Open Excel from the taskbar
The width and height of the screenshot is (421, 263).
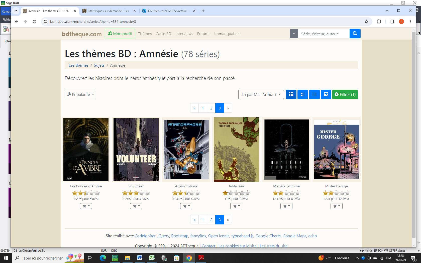click(152, 258)
